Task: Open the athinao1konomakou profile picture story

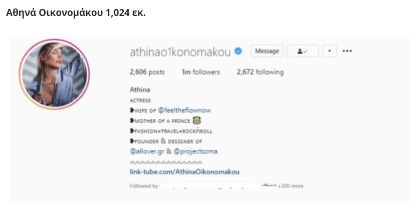Action: (x=54, y=74)
